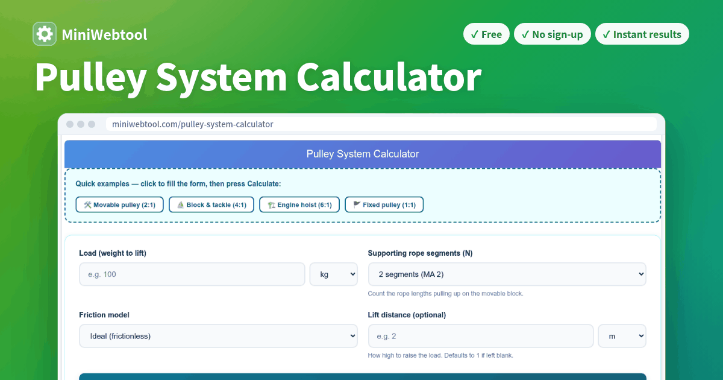Click the Supporting rope segments (N) label

click(x=420, y=253)
